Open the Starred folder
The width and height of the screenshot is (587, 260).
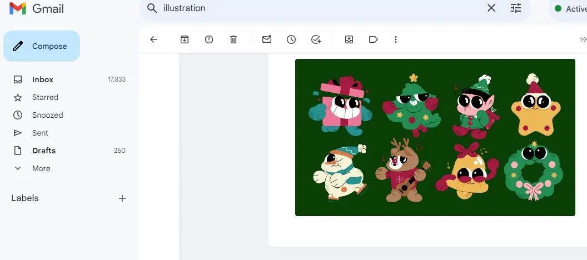point(45,97)
